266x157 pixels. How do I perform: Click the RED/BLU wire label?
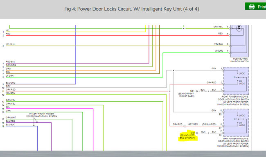coord(10,61)
